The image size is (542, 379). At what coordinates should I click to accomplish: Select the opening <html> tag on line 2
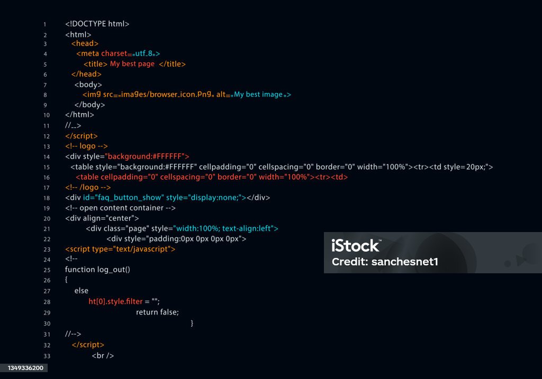(x=78, y=34)
